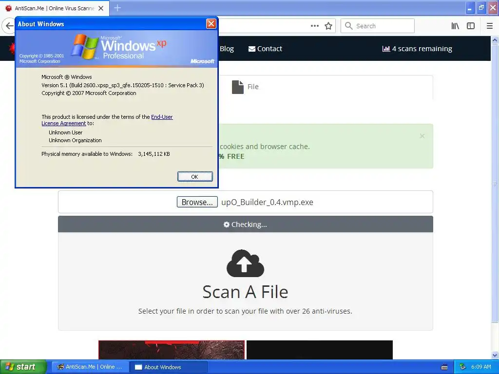Dismiss the green cookies notice
Screen dimensions: 499x374
[422, 136]
